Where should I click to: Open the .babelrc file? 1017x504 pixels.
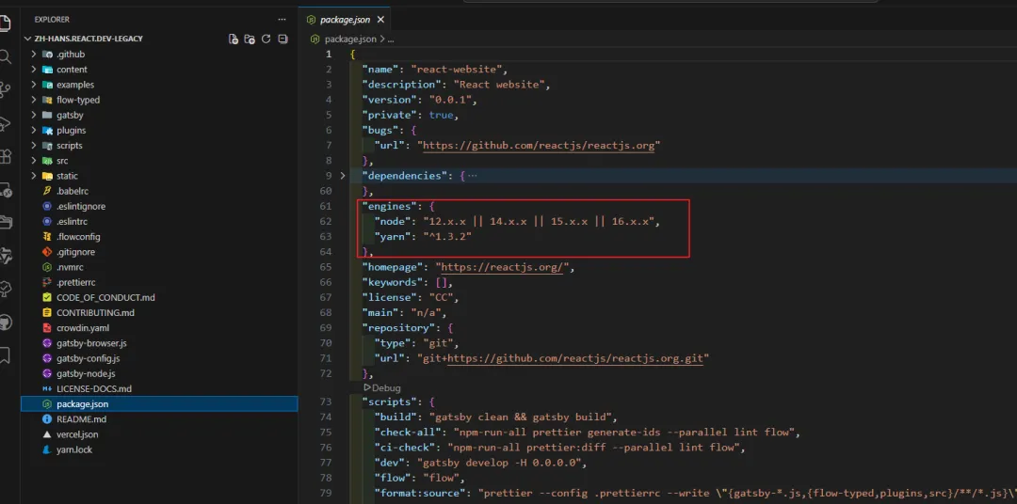[159, 191]
